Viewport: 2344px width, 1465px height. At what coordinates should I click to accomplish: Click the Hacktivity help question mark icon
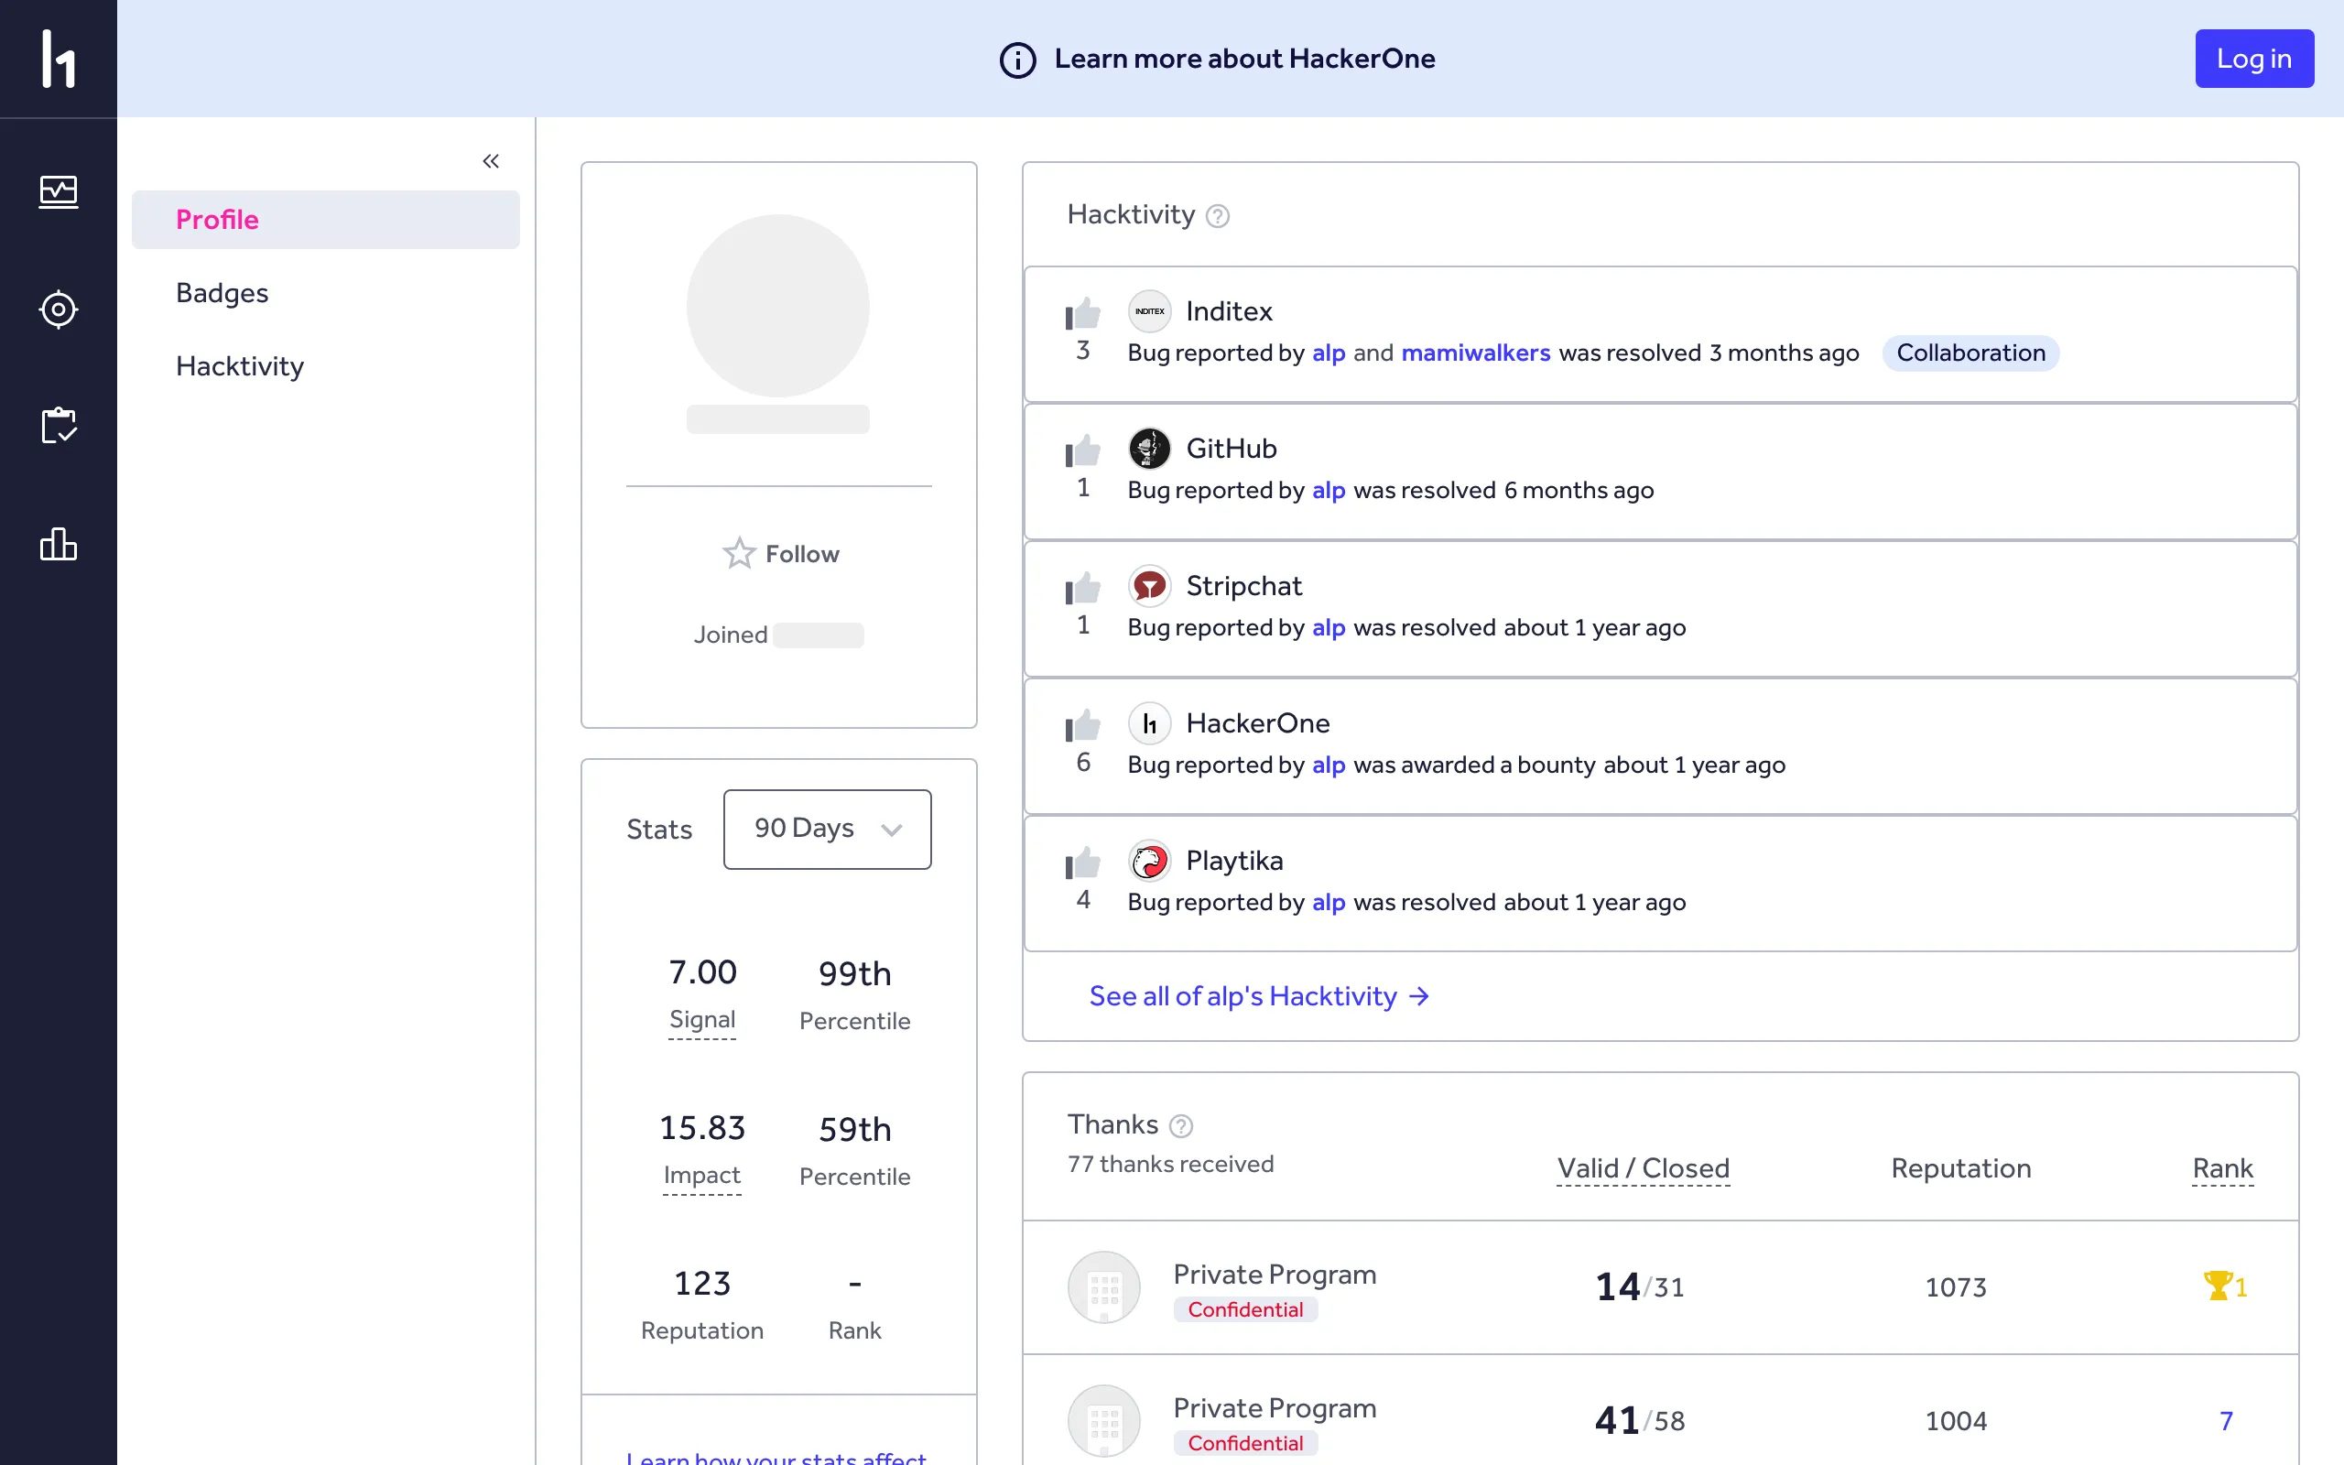click(1218, 216)
